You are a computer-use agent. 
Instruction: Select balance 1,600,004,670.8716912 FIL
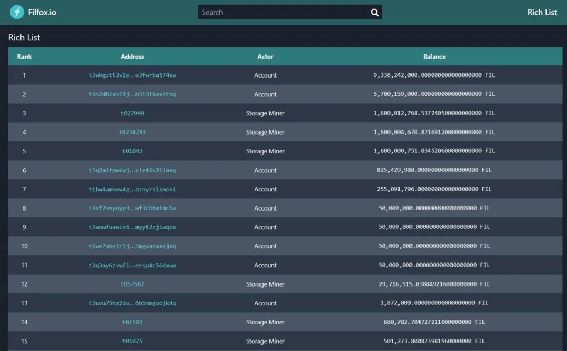click(x=434, y=132)
